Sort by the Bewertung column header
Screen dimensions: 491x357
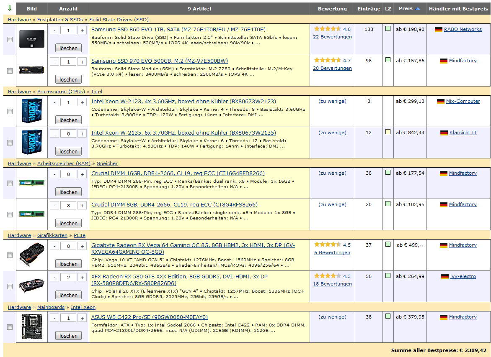tap(332, 9)
